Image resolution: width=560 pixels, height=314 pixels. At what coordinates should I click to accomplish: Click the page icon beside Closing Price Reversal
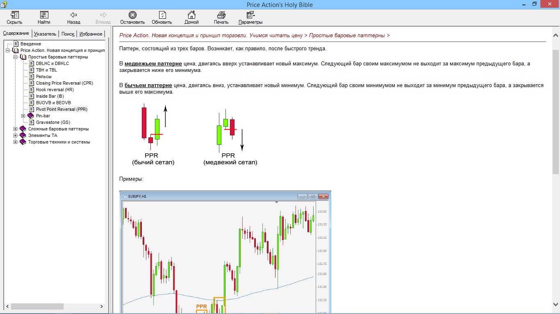click(32, 83)
